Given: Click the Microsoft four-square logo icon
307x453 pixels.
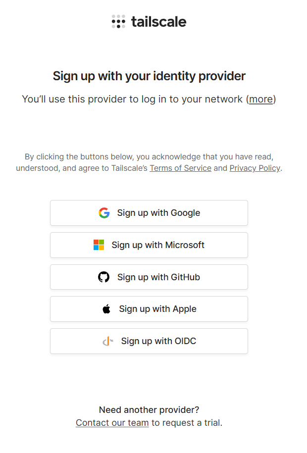Looking at the screenshot, I should tap(99, 245).
